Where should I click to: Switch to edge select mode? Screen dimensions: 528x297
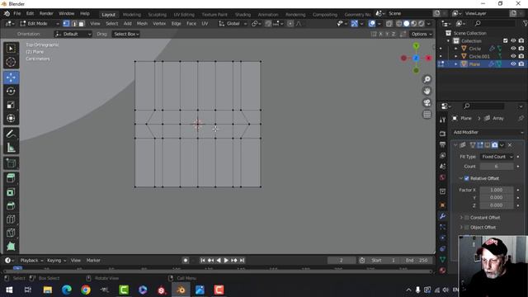pos(73,24)
